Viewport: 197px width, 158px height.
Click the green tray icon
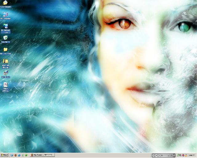coord(178,155)
